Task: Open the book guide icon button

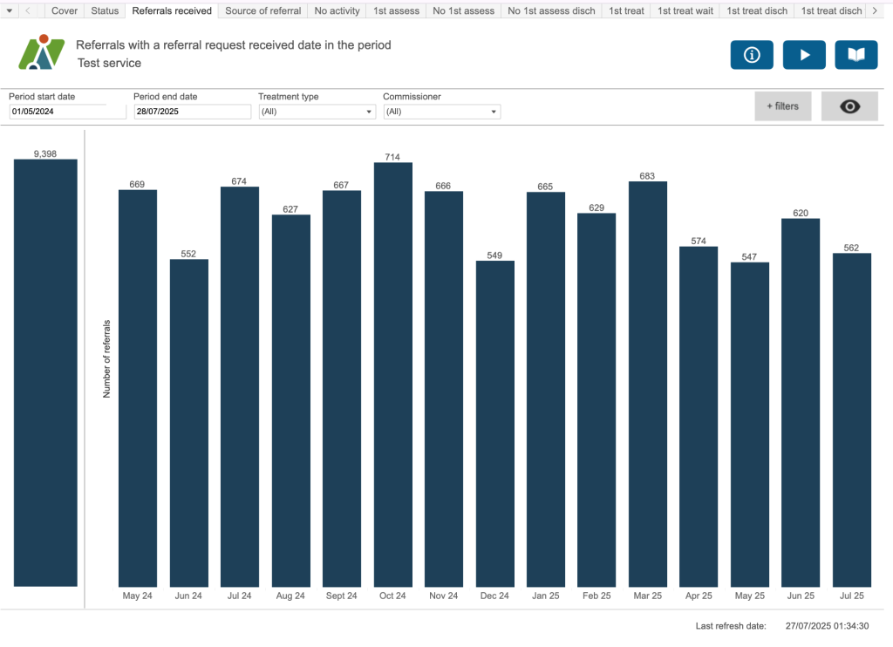Action: click(x=856, y=55)
